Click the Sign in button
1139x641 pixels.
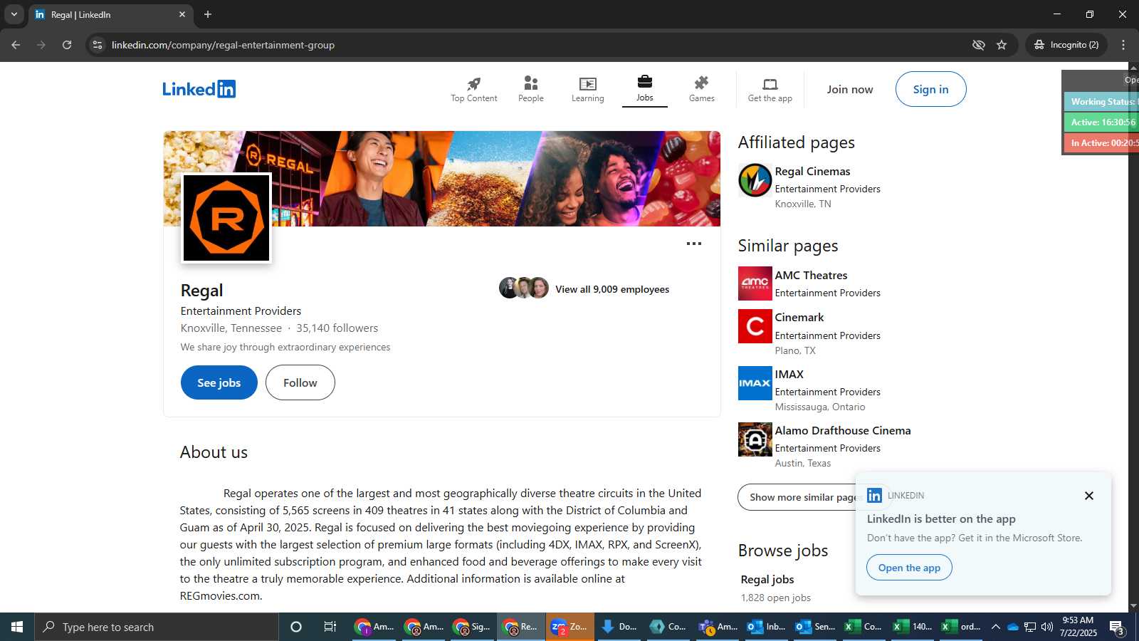[930, 89]
